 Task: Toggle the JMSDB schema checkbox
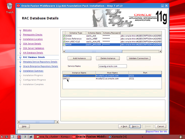pos(64,45)
